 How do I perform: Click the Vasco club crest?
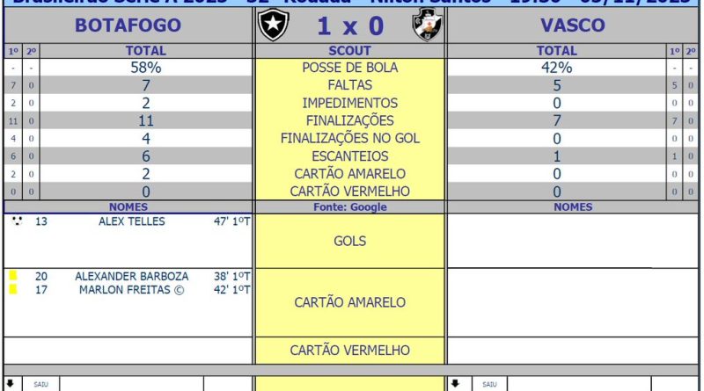tap(427, 25)
